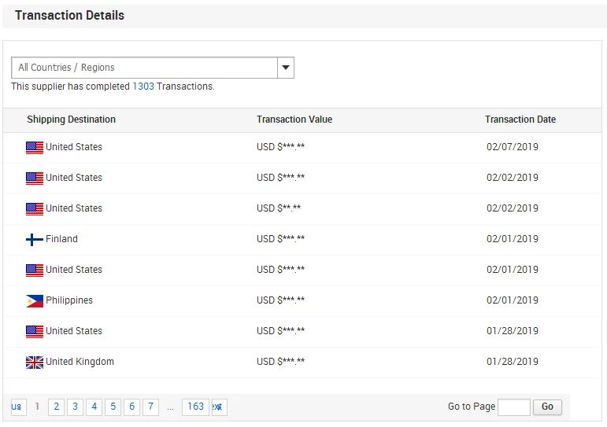This screenshot has width=607, height=427.
Task: Go to page 2
Action: click(56, 407)
